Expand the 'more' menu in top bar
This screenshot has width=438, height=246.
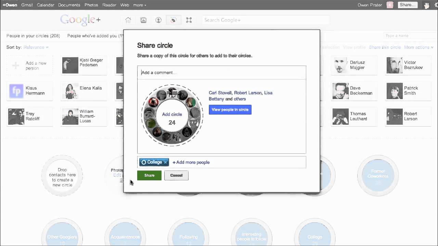click(140, 5)
